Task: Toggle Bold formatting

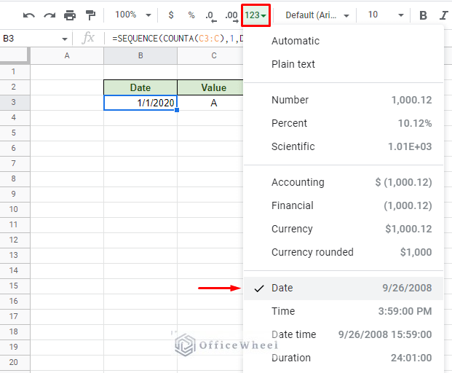Action: (x=423, y=15)
